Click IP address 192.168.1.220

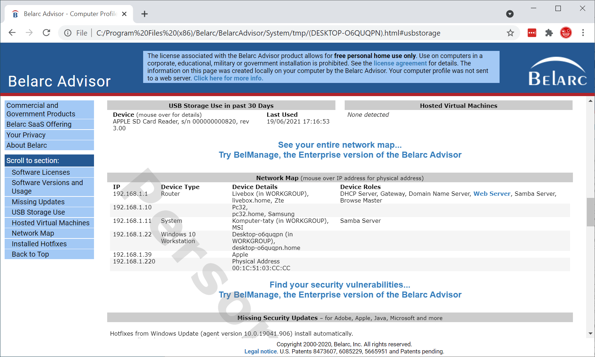[134, 261]
